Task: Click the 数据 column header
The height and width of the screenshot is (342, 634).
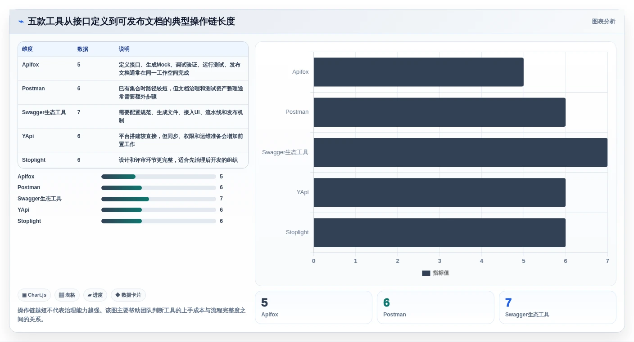Action: 83,49
